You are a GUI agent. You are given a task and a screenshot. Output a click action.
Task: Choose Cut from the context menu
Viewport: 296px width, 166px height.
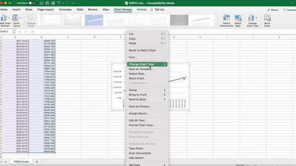click(x=147, y=34)
